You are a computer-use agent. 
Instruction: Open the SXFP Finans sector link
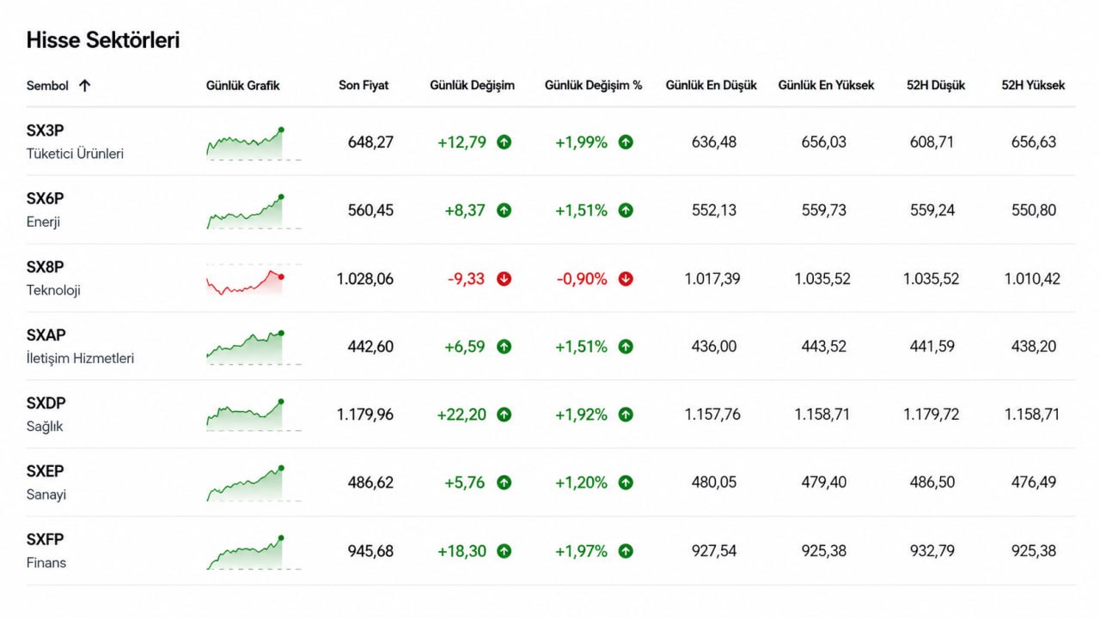[46, 551]
